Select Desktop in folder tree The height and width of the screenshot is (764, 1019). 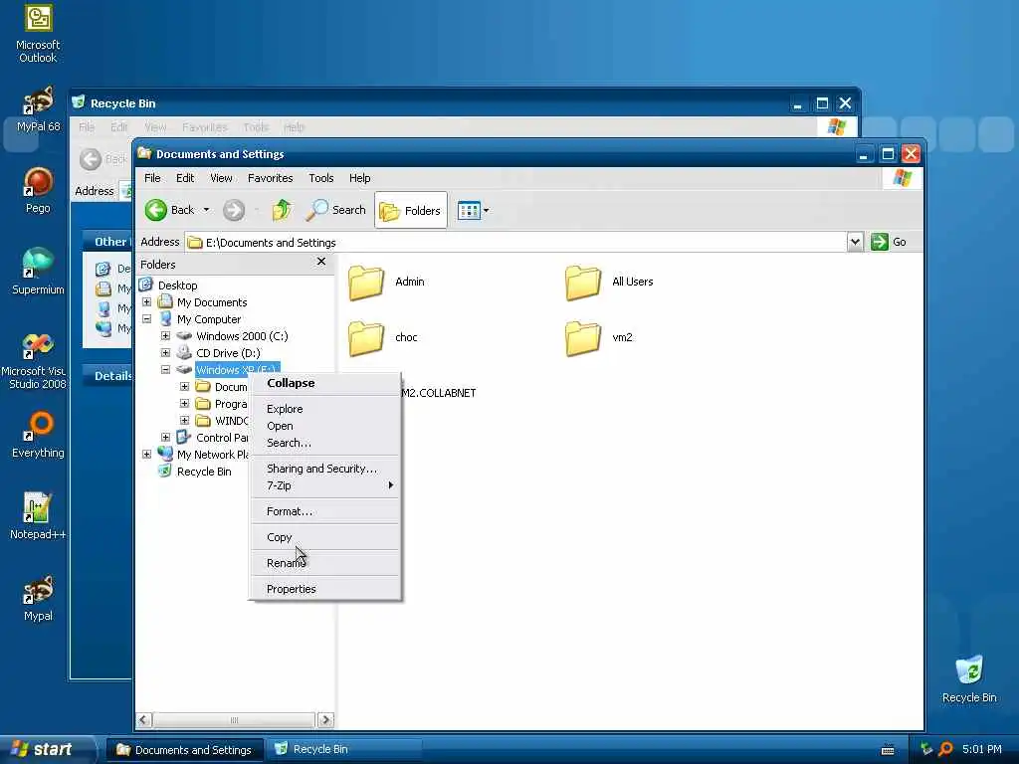[x=177, y=286]
